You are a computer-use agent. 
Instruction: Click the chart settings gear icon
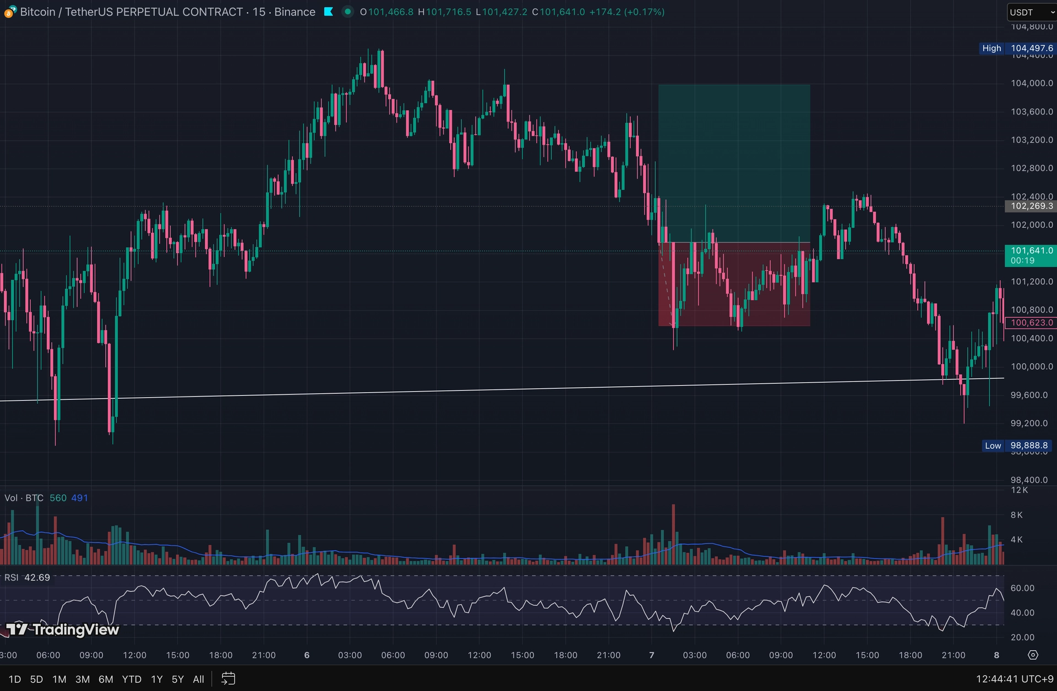1033,655
